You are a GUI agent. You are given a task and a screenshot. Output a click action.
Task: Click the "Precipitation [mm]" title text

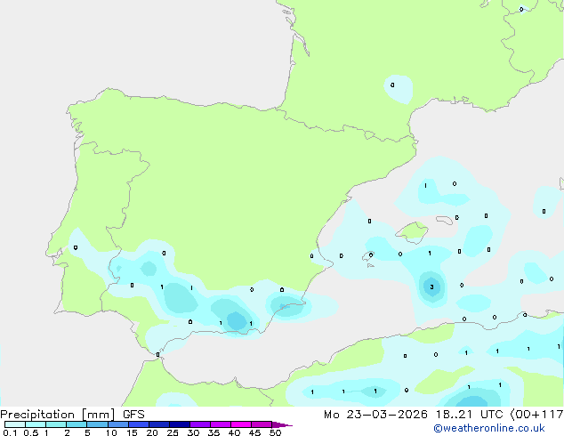(57, 415)
